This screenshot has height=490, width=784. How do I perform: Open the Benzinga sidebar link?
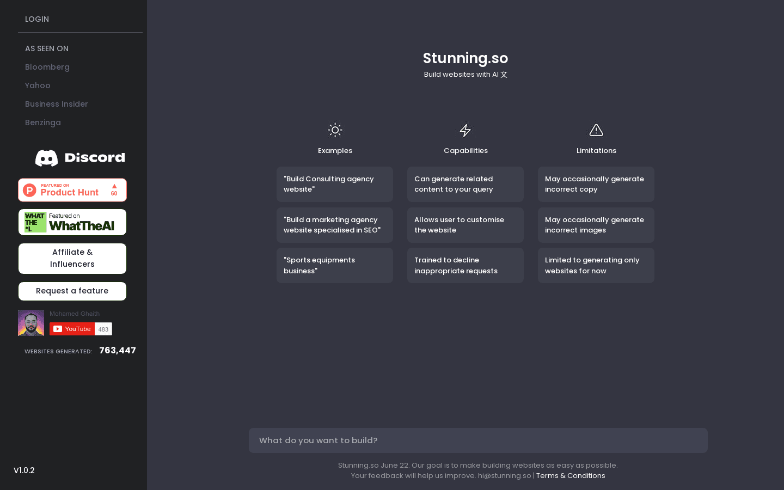(43, 122)
